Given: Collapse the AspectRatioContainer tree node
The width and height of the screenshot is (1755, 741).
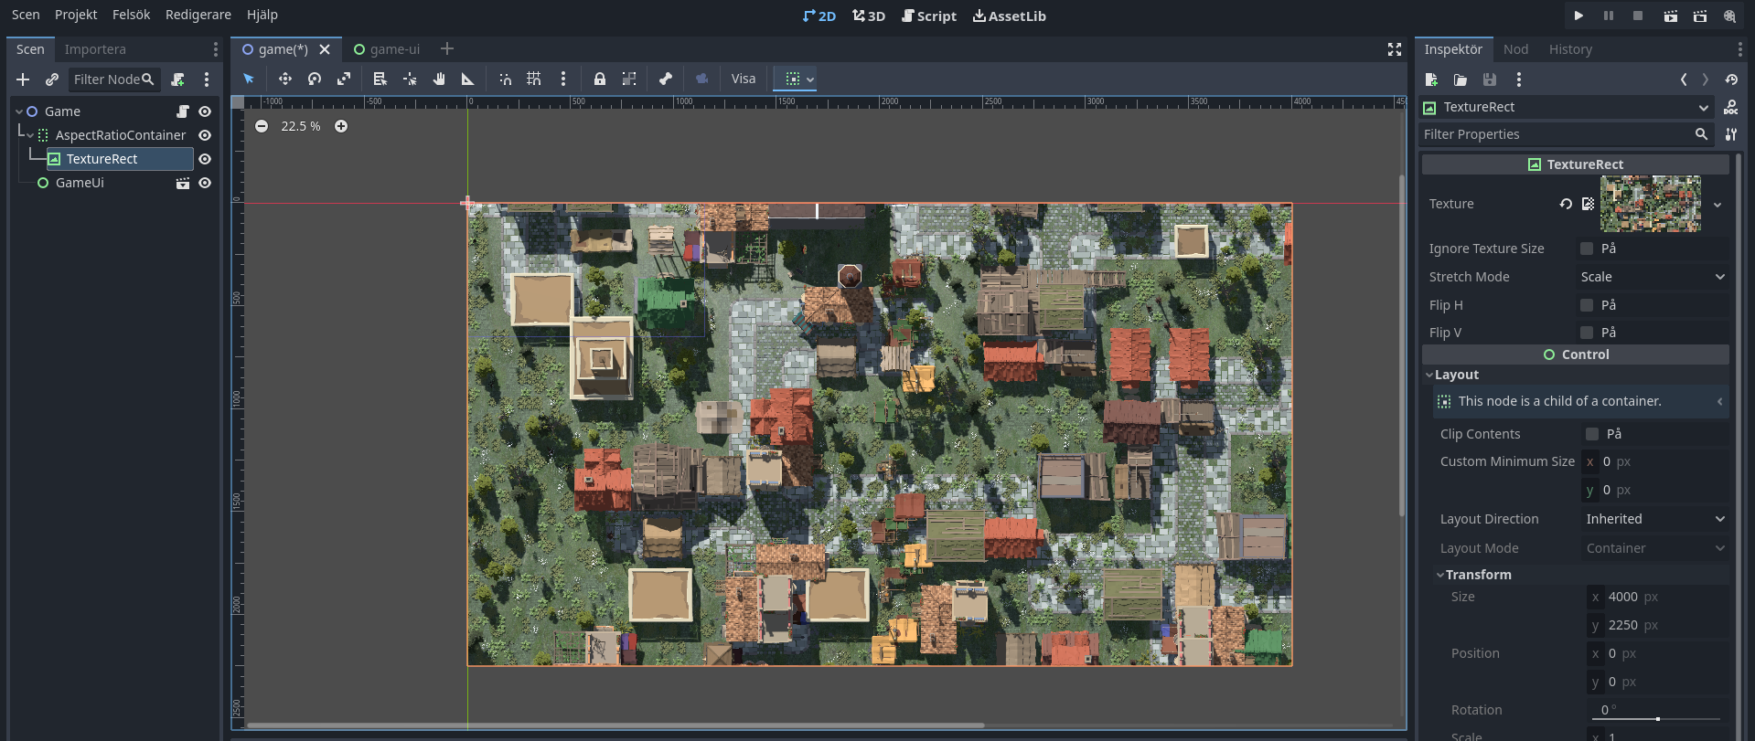Looking at the screenshot, I should click(x=30, y=135).
